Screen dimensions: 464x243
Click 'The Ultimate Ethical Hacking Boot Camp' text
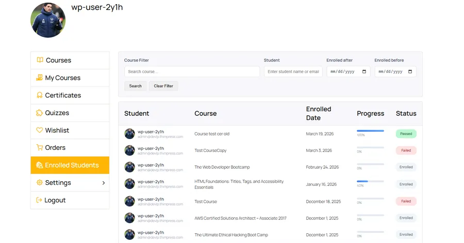[231, 235]
